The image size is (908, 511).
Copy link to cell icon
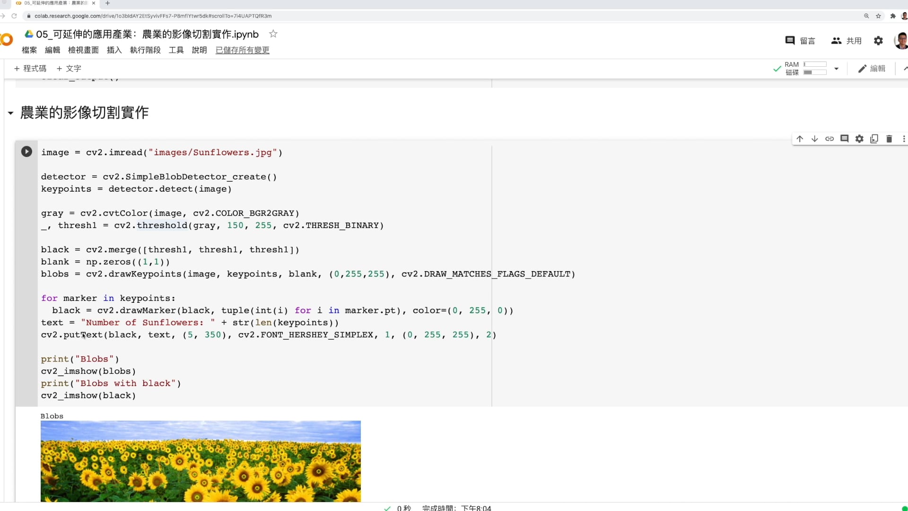[x=829, y=139]
